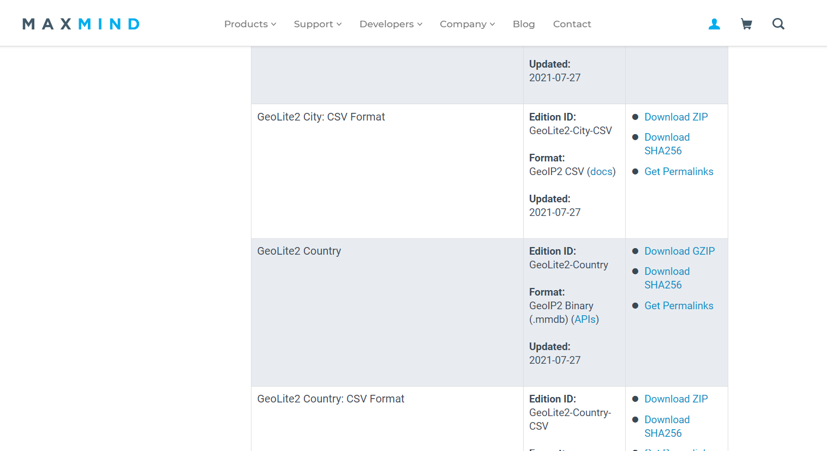The height and width of the screenshot is (451, 827).
Task: Select Updated date in GeoLite2 Country row
Action: (555, 360)
